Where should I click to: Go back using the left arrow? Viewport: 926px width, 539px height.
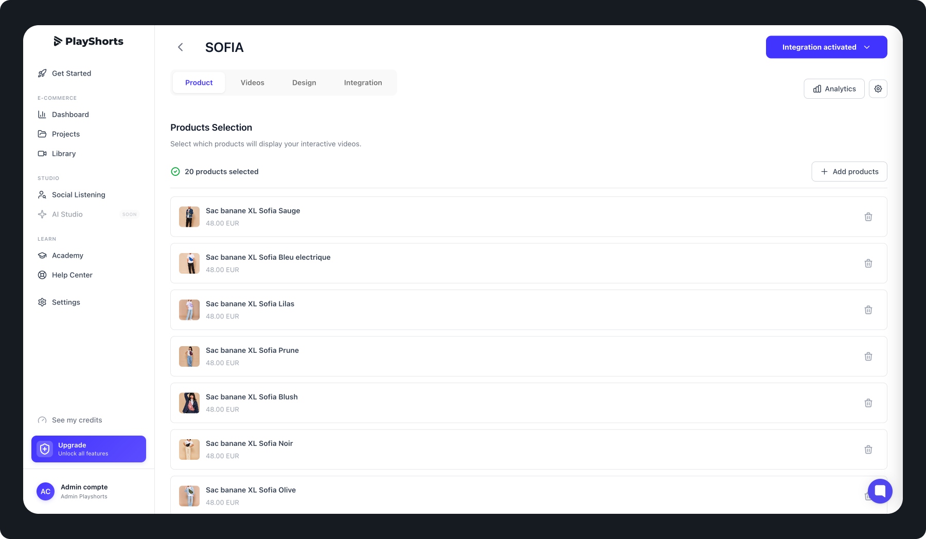point(181,47)
